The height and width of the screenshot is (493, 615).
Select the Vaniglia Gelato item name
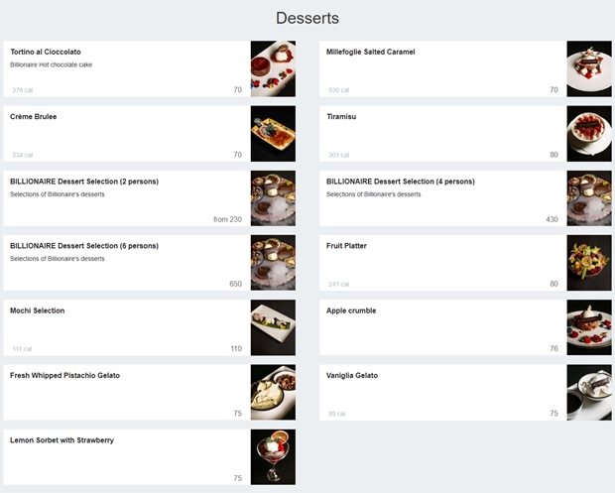tap(352, 375)
